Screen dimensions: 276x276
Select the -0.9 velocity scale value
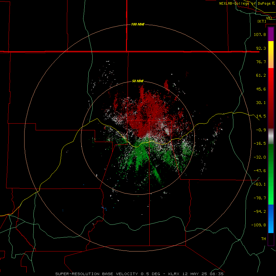[x=261, y=130]
